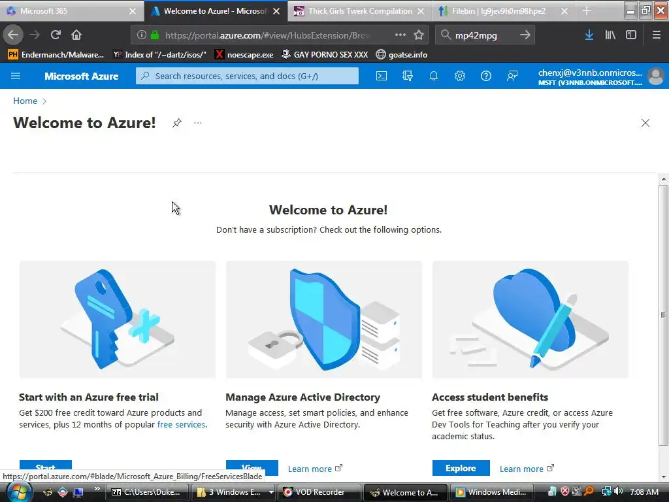Open the Azure portal hamburger menu
Screen dimensions: 669x502
16,76
